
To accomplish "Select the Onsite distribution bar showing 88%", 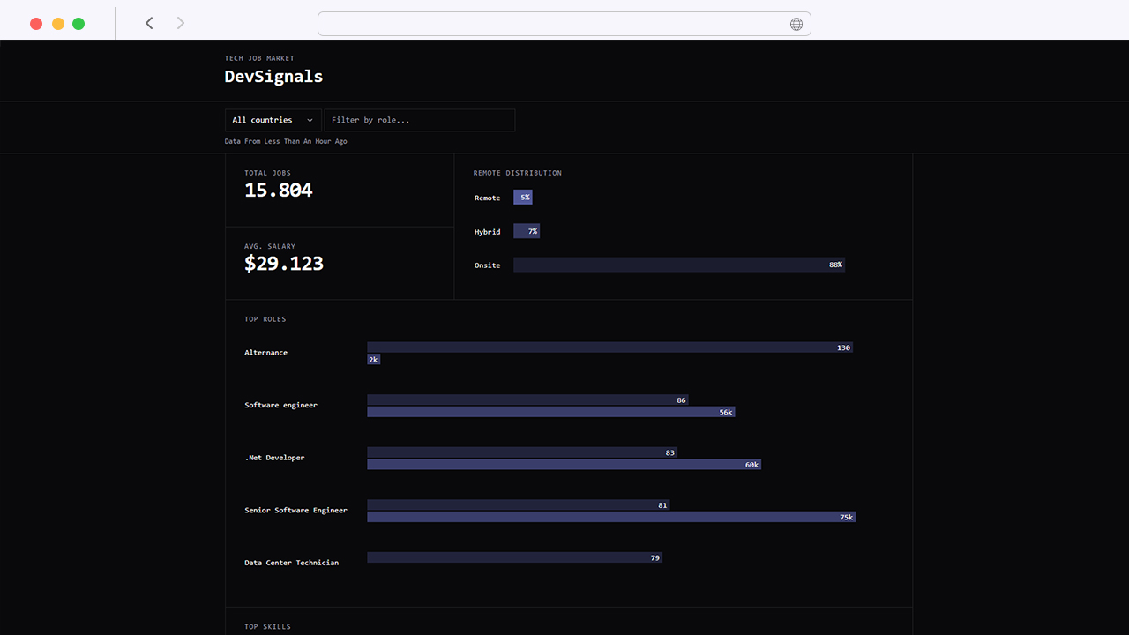I will coord(678,264).
